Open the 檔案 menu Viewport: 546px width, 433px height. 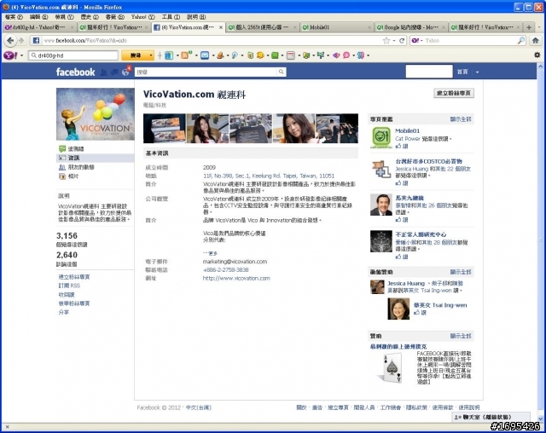tap(14, 17)
